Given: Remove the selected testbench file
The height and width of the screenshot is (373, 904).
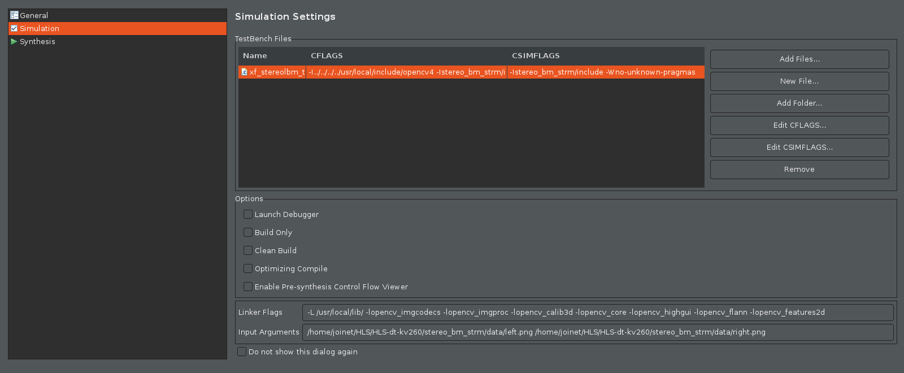Looking at the screenshot, I should [799, 170].
